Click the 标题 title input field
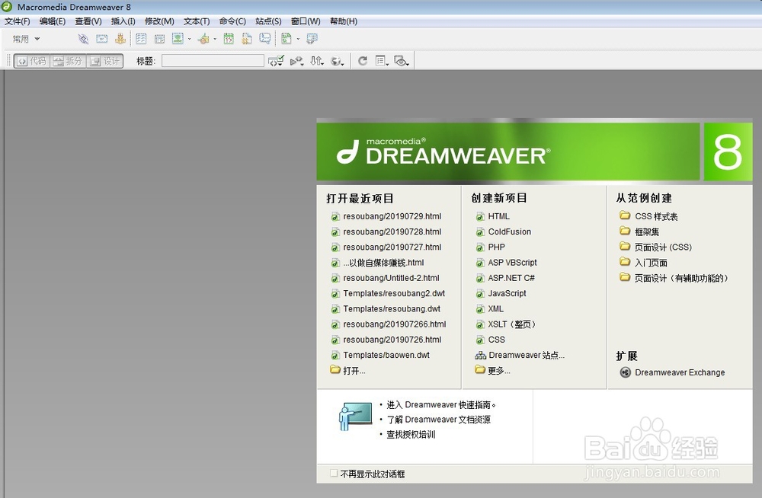Image resolution: width=762 pixels, height=498 pixels. [x=213, y=61]
